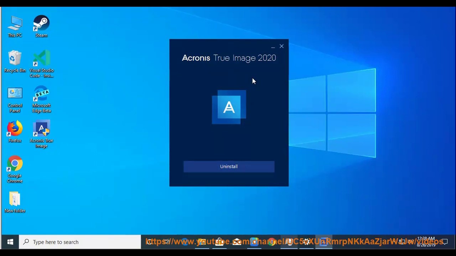Select the Steam desktop shortcut
This screenshot has height=256, width=456.
[x=41, y=26]
